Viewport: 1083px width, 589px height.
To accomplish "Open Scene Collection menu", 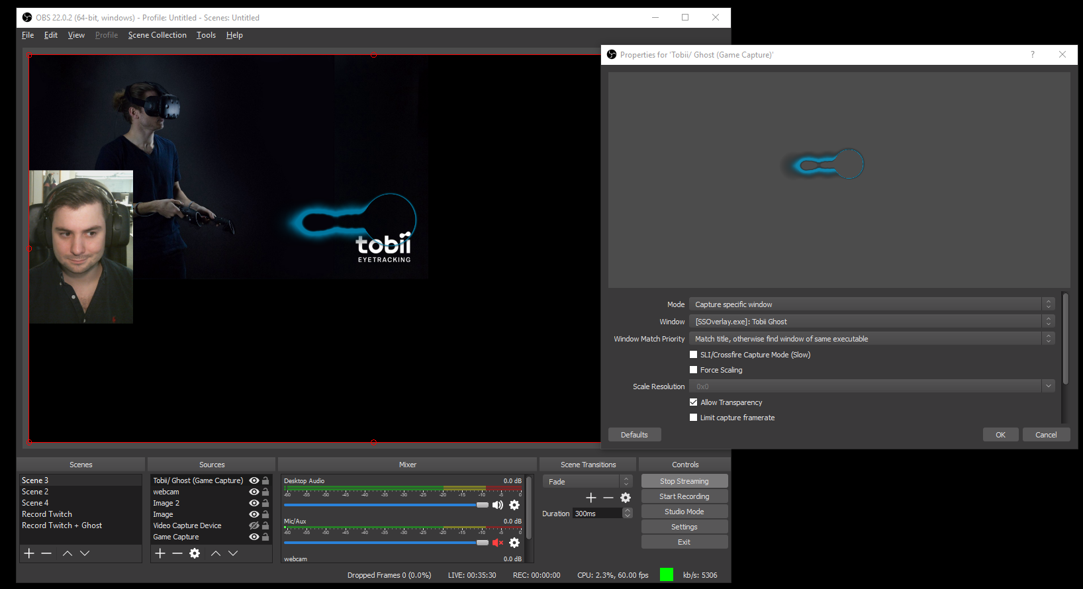I will [158, 35].
